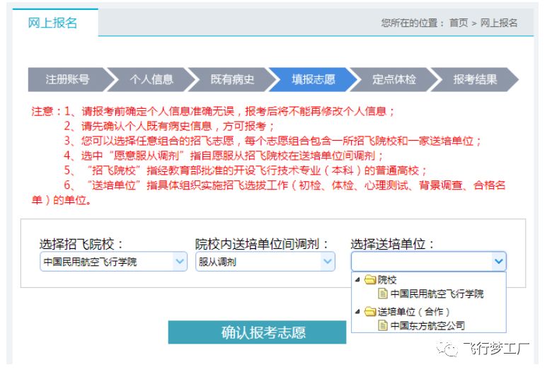This screenshot has height=372, width=547.
Task: Select the 院校 folder label
Action: click(x=387, y=279)
